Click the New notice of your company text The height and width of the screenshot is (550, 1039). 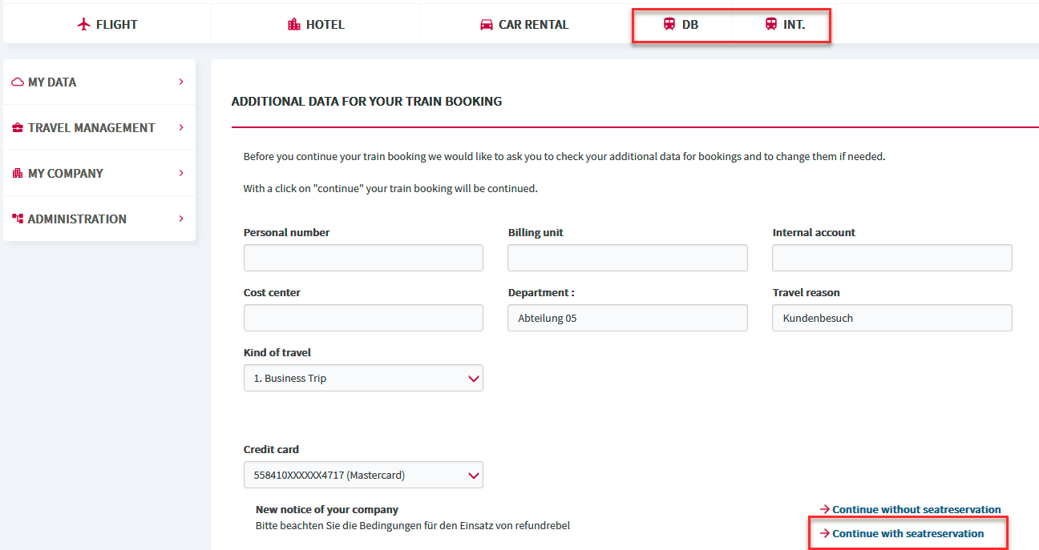coord(327,509)
